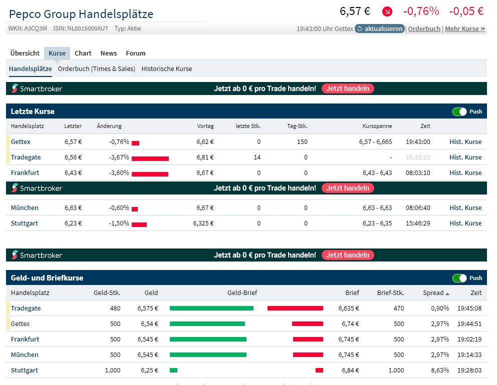The height and width of the screenshot is (385, 497).
Task: Click the 0,90% spread value
Action: click(440, 308)
